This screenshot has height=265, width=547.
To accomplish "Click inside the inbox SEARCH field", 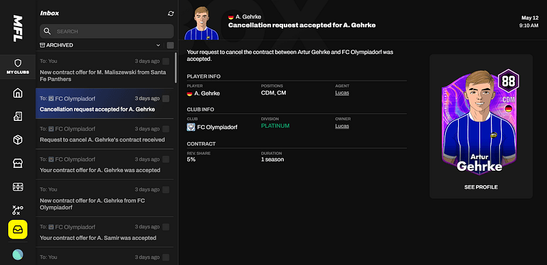I will pyautogui.click(x=107, y=31).
